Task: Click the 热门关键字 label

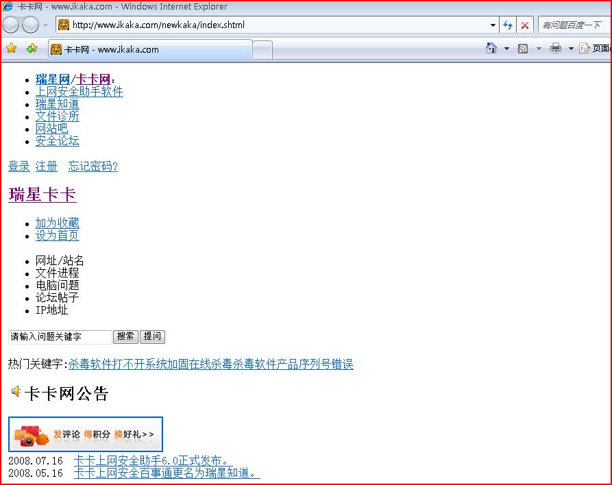Action: tap(38, 364)
